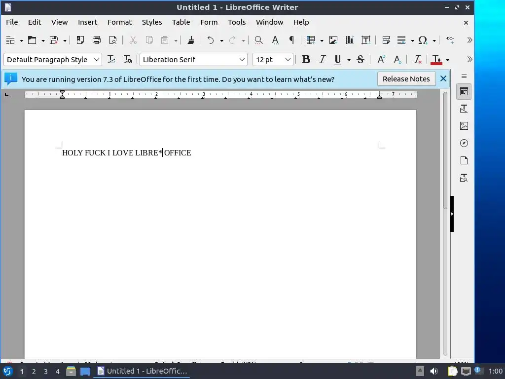The height and width of the screenshot is (379, 505).
Task: Open sidebar Page panel
Action: (464, 160)
